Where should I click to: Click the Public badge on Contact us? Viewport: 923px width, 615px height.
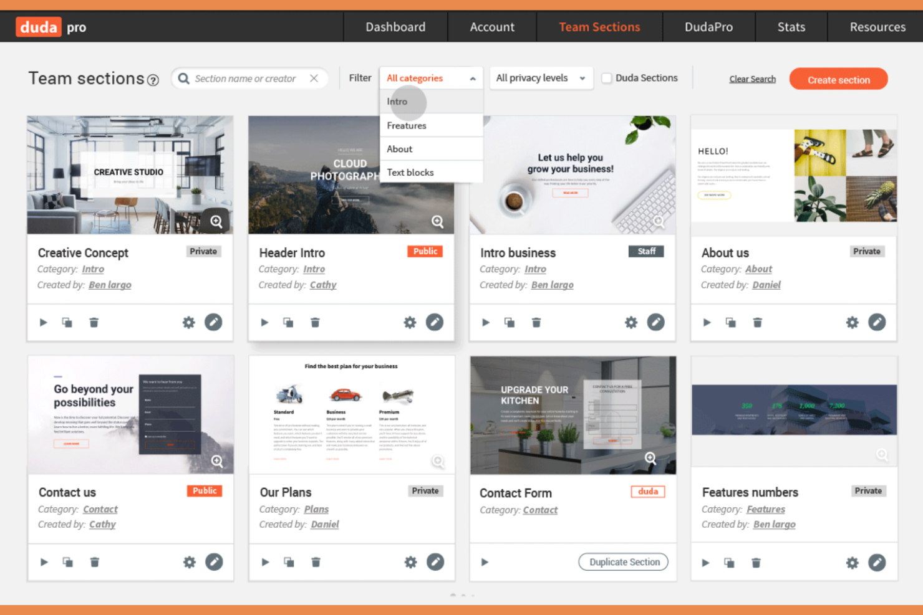click(x=205, y=491)
